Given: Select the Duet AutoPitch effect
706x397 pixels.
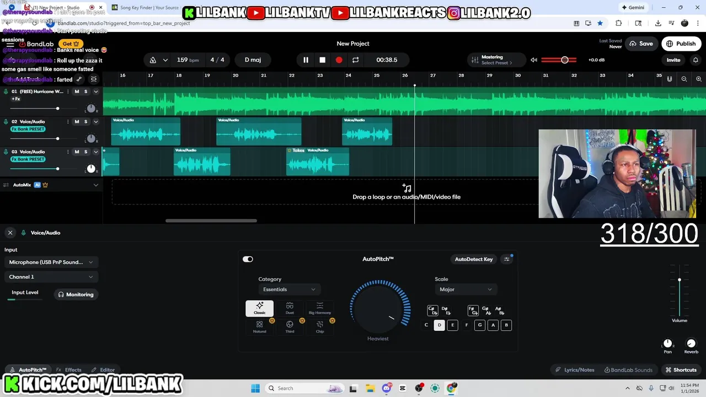Looking at the screenshot, I should tap(290, 308).
